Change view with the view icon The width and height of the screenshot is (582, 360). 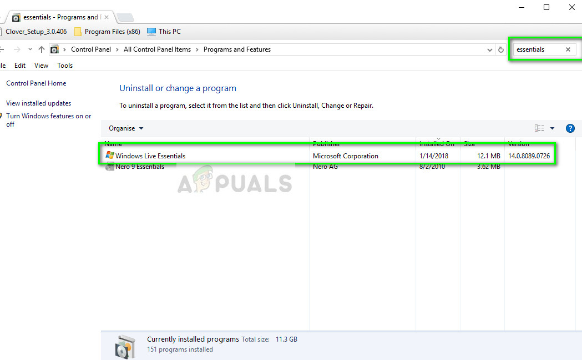[539, 128]
